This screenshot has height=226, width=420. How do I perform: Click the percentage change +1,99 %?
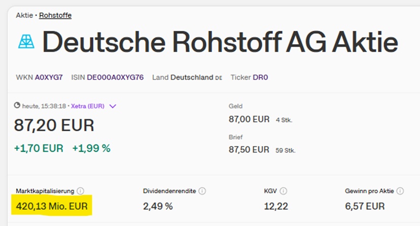pos(91,148)
